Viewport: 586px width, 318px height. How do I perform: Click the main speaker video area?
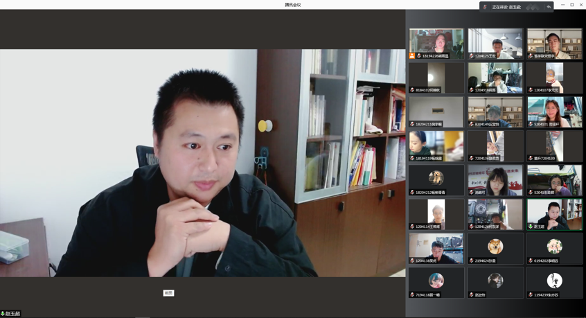tap(202, 163)
